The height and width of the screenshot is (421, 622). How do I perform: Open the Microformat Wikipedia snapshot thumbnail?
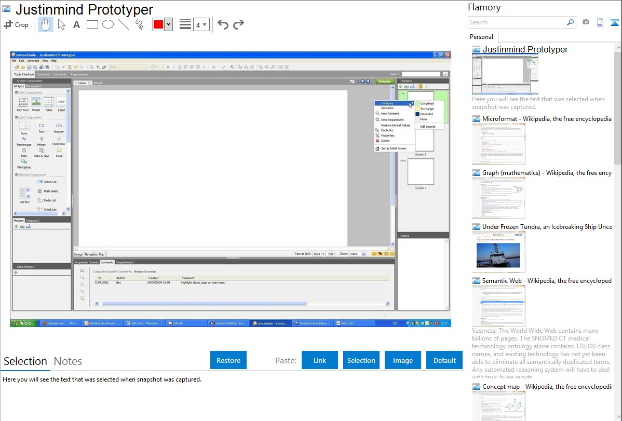pyautogui.click(x=498, y=144)
